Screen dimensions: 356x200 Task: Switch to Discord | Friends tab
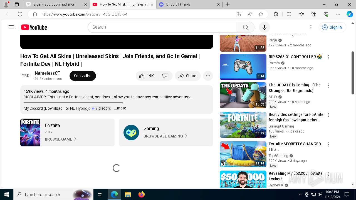coord(189,4)
